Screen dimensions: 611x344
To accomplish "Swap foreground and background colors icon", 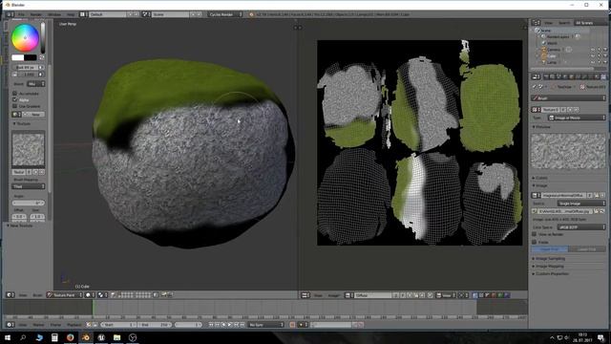I will [x=42, y=57].
